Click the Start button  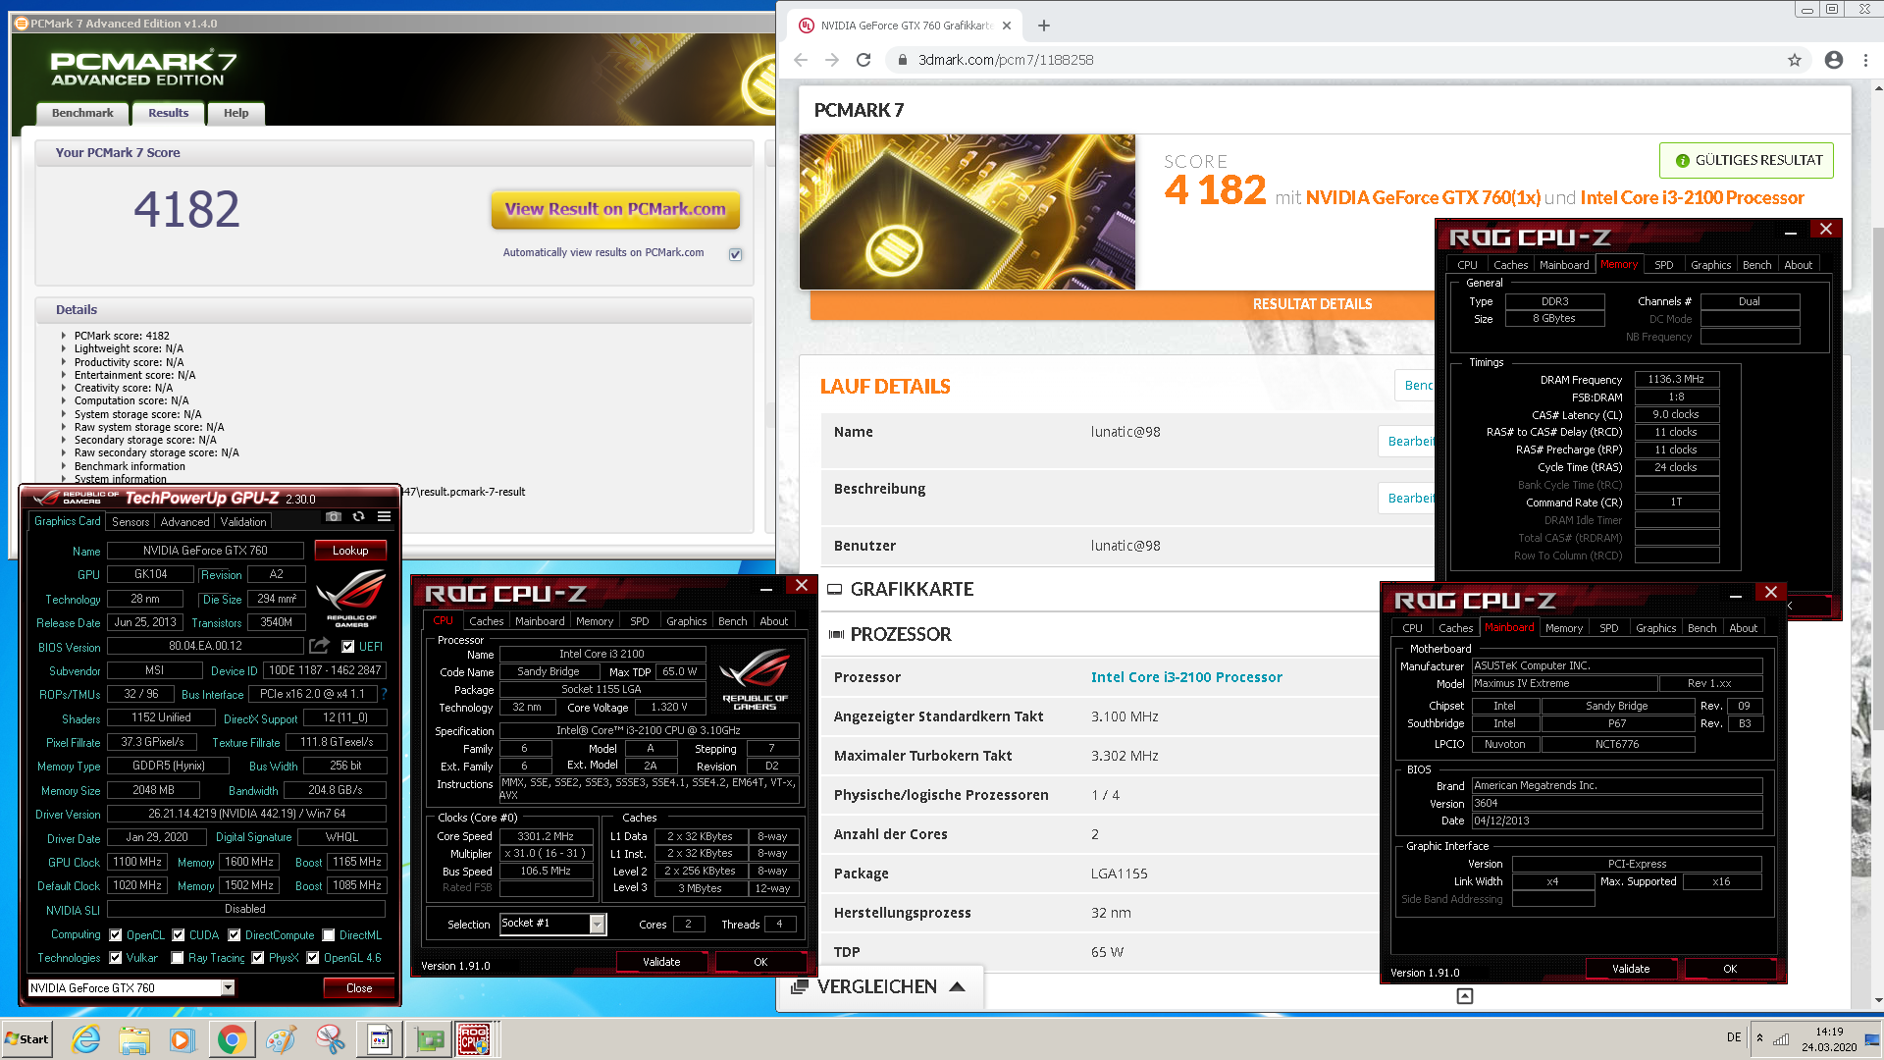click(x=27, y=1039)
